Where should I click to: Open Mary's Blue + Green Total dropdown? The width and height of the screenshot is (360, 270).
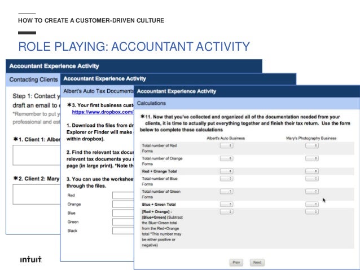[312, 204]
